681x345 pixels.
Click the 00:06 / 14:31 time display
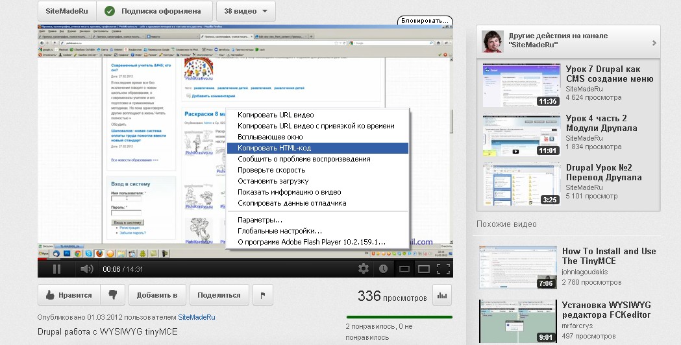coord(123,269)
